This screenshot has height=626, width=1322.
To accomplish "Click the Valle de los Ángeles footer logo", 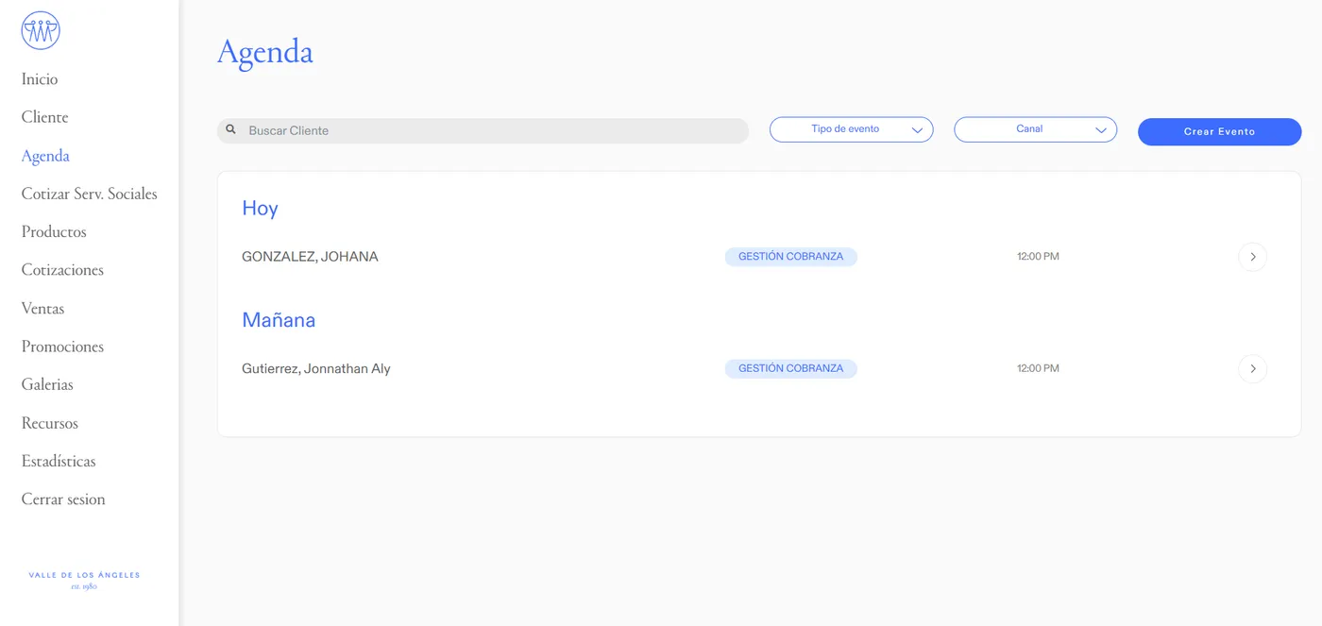I will [x=84, y=580].
